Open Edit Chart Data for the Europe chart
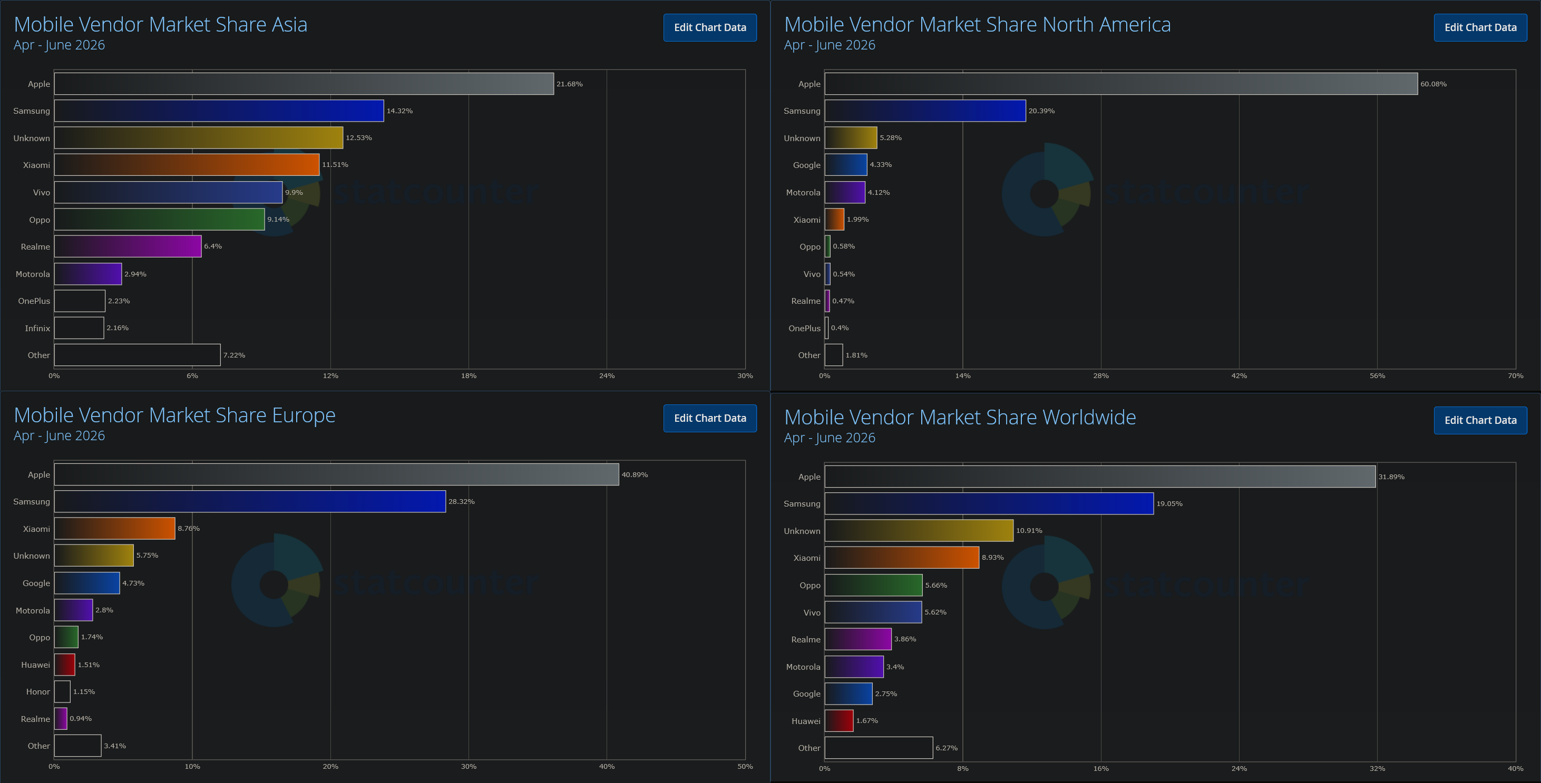Screen dimensions: 1541x783 pyautogui.click(x=709, y=419)
